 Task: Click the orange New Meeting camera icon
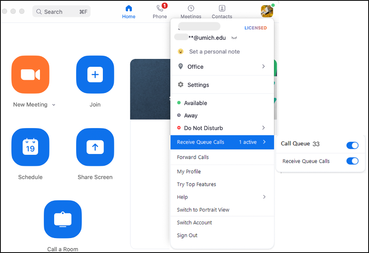[30, 75]
